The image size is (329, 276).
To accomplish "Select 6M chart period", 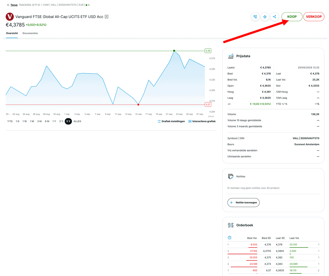I will [x=47, y=121].
